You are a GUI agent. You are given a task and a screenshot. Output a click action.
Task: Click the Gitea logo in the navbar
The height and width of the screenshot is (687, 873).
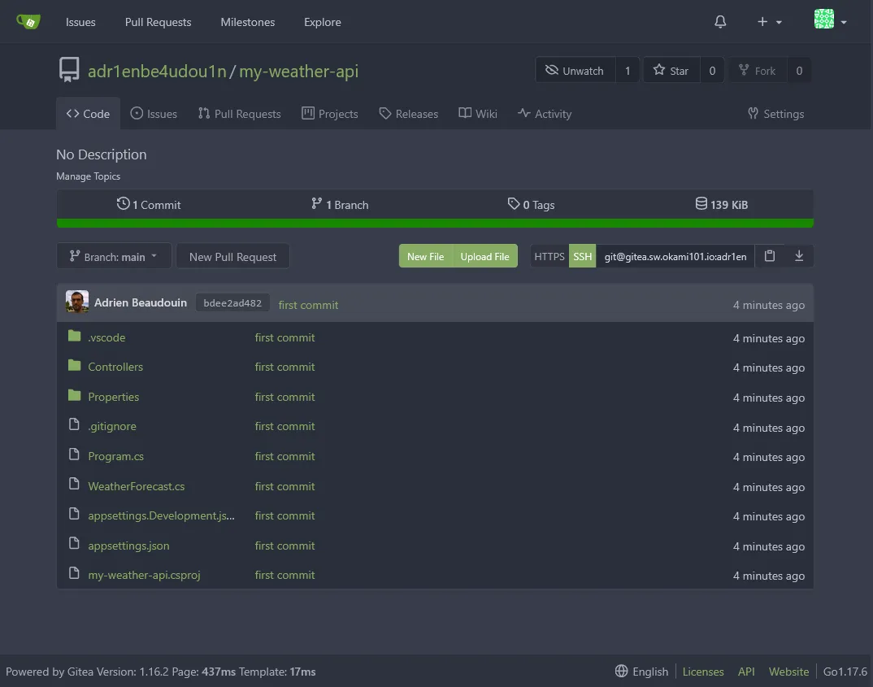coord(29,21)
